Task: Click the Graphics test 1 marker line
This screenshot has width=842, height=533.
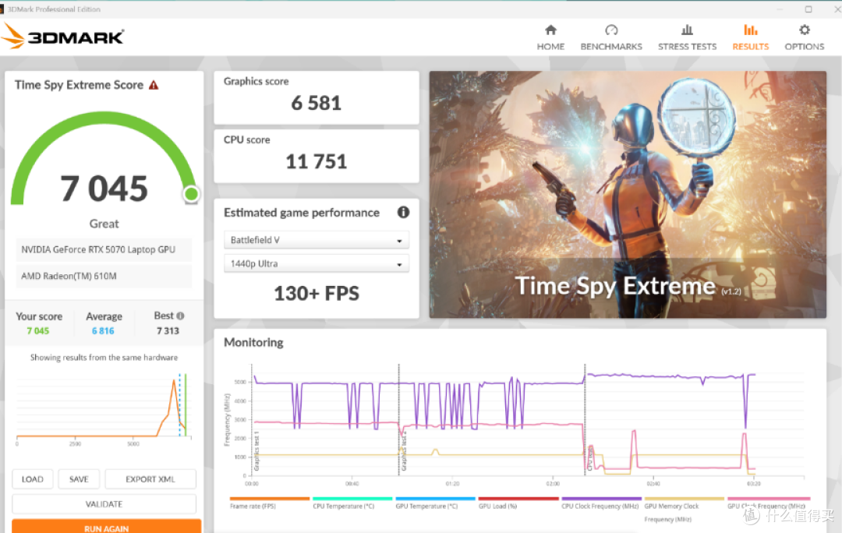Action: click(251, 422)
